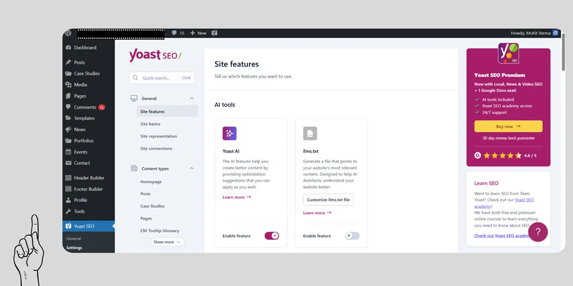This screenshot has height=286, width=573.
Task: Open the Yoast SEO academy link
Action: 524,200
